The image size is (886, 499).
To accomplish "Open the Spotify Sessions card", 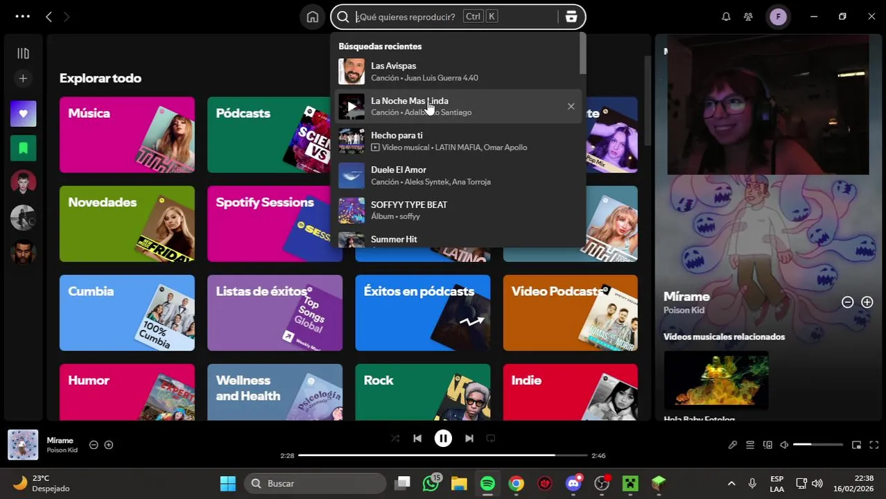I will (x=270, y=224).
